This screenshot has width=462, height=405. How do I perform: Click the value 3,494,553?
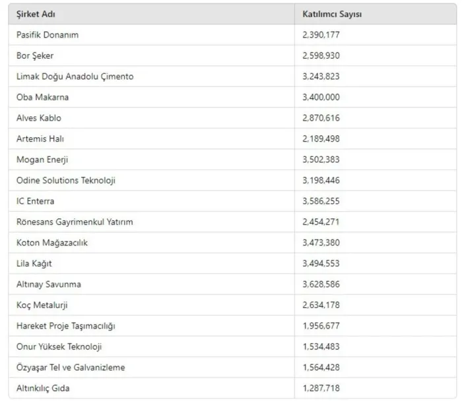pos(321,263)
